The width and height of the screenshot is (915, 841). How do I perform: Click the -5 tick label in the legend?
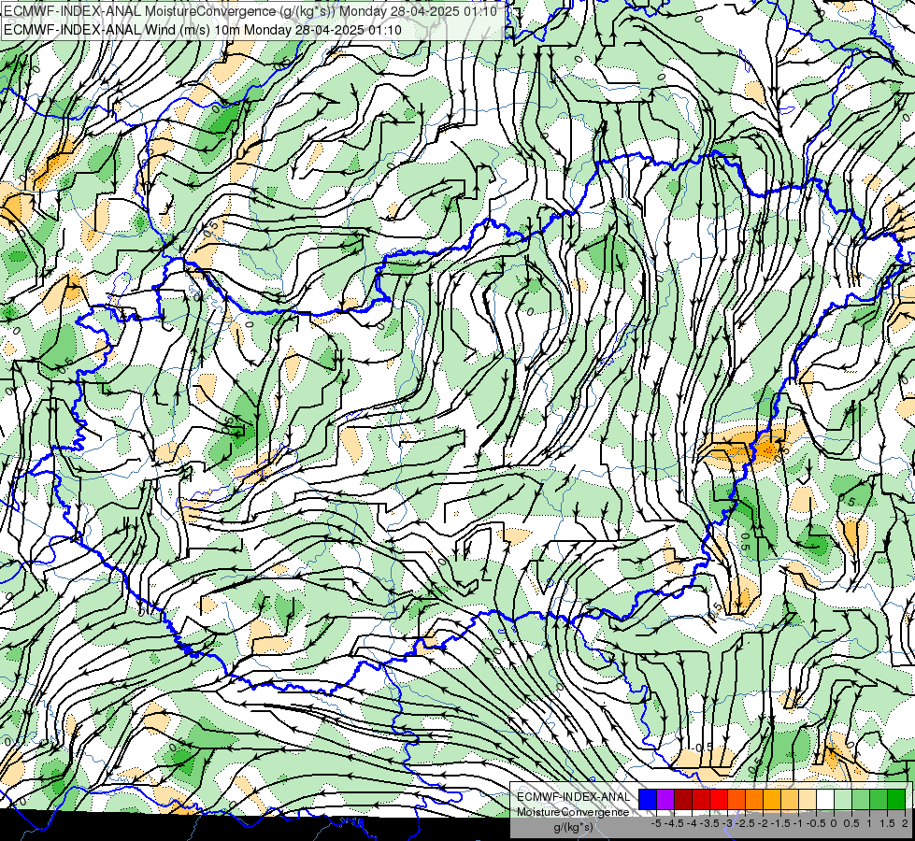[656, 823]
